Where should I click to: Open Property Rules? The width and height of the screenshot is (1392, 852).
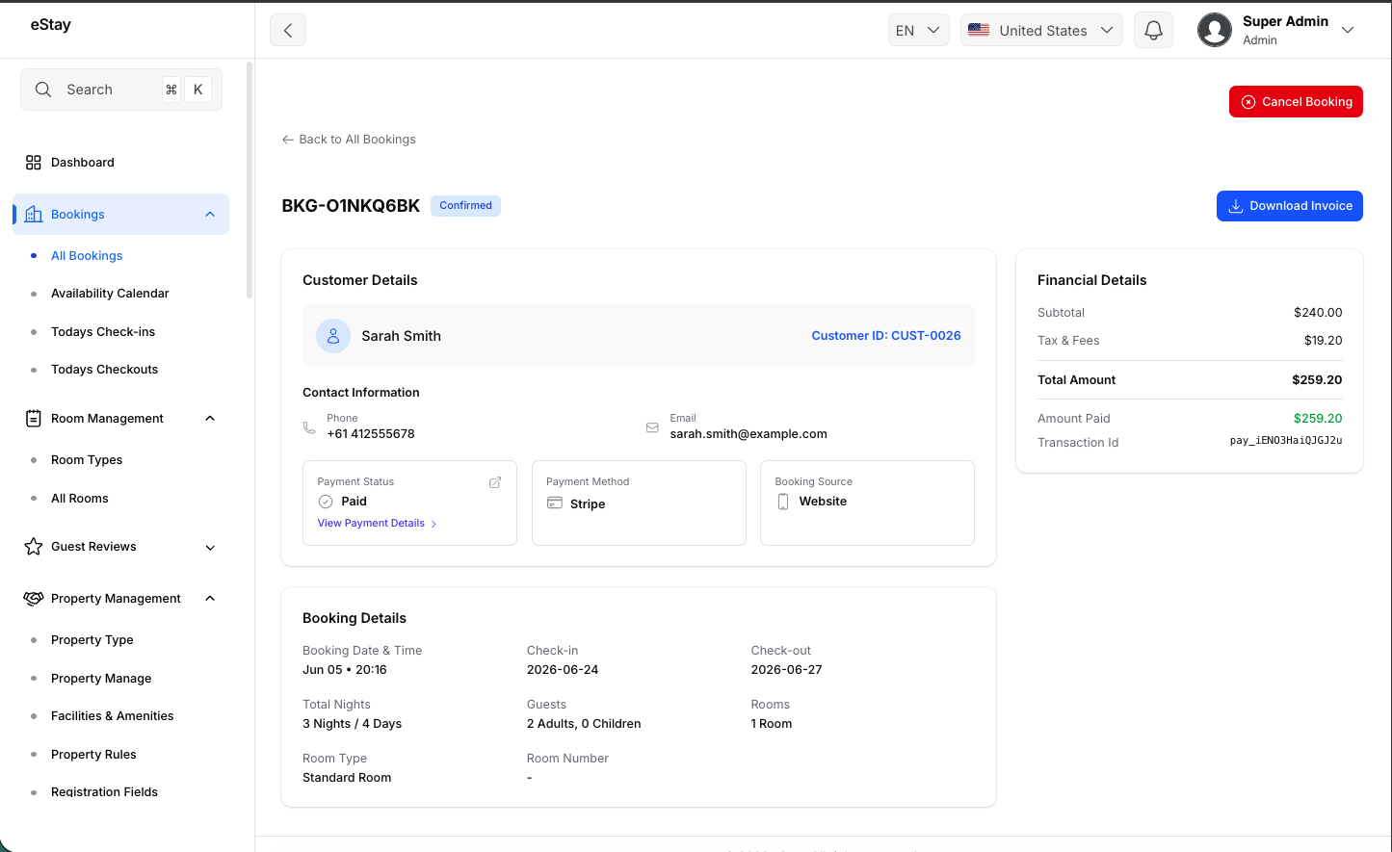coord(93,755)
